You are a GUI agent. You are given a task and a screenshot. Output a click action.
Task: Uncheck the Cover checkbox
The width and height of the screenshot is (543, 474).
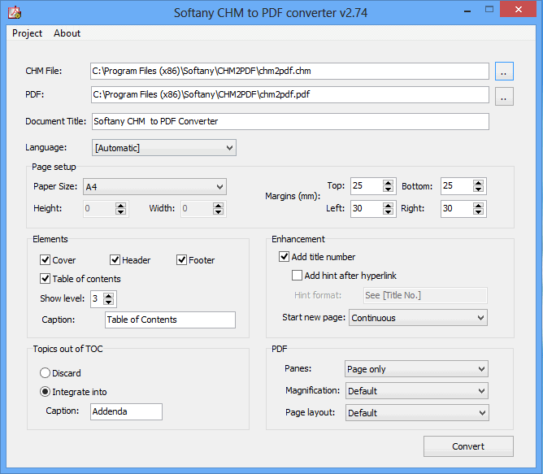pos(46,260)
